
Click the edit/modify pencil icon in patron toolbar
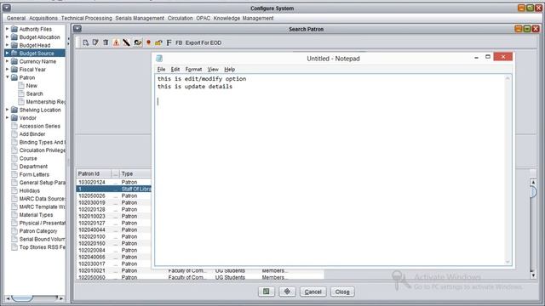pyautogui.click(x=95, y=42)
